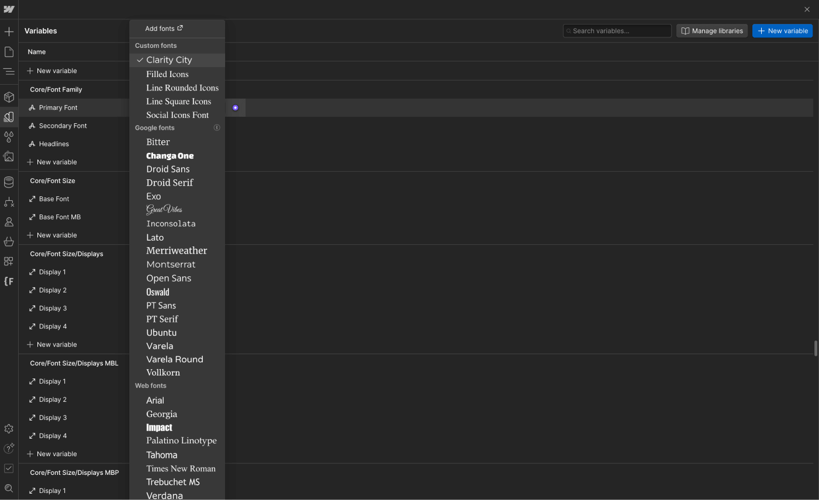The height and width of the screenshot is (500, 819).
Task: Open the Variables panel icon
Action: point(9,117)
